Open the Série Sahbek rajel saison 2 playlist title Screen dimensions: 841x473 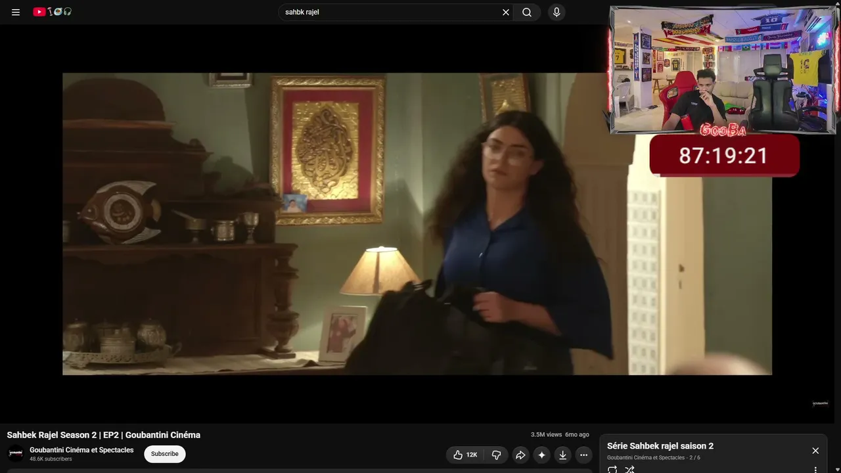click(x=660, y=446)
